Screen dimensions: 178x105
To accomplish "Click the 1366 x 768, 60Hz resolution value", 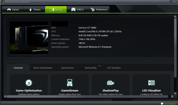I will pyautogui.click(x=87, y=39).
